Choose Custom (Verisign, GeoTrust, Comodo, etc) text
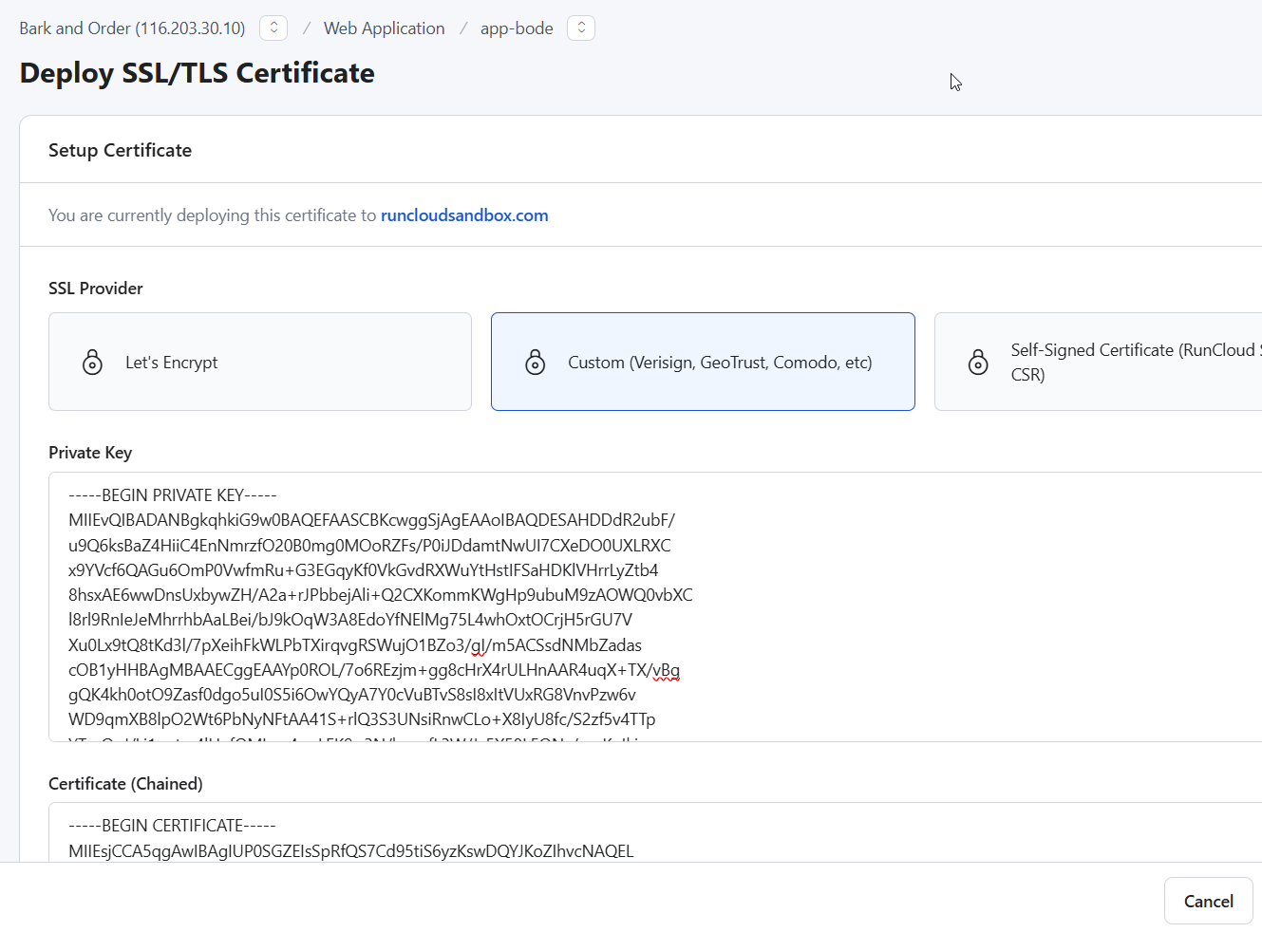The image size is (1262, 932). pyautogui.click(x=719, y=363)
